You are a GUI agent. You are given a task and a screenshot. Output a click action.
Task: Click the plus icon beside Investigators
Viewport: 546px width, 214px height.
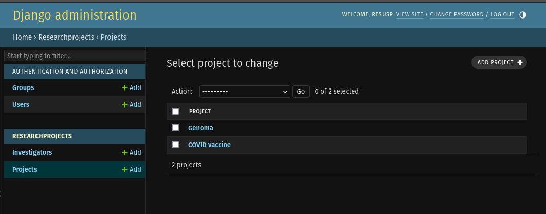[124, 153]
